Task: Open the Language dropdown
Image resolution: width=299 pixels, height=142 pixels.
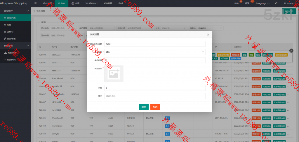Action: click(263, 3)
